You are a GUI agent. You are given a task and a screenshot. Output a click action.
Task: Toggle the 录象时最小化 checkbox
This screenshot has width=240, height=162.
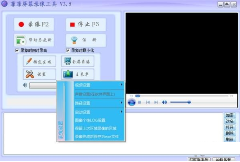point(68,51)
